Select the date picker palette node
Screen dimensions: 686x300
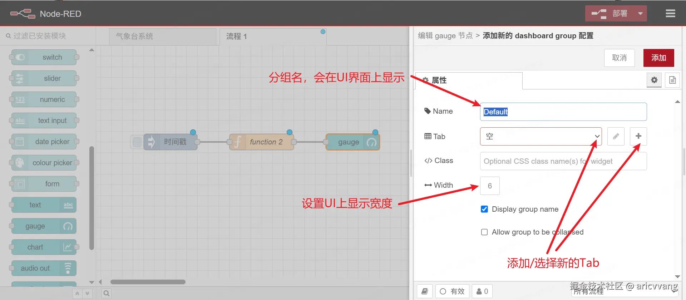point(44,142)
